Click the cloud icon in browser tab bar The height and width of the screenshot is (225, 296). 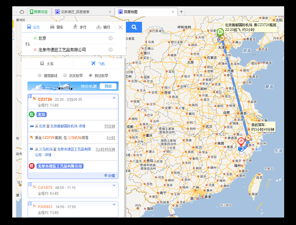pos(22,12)
